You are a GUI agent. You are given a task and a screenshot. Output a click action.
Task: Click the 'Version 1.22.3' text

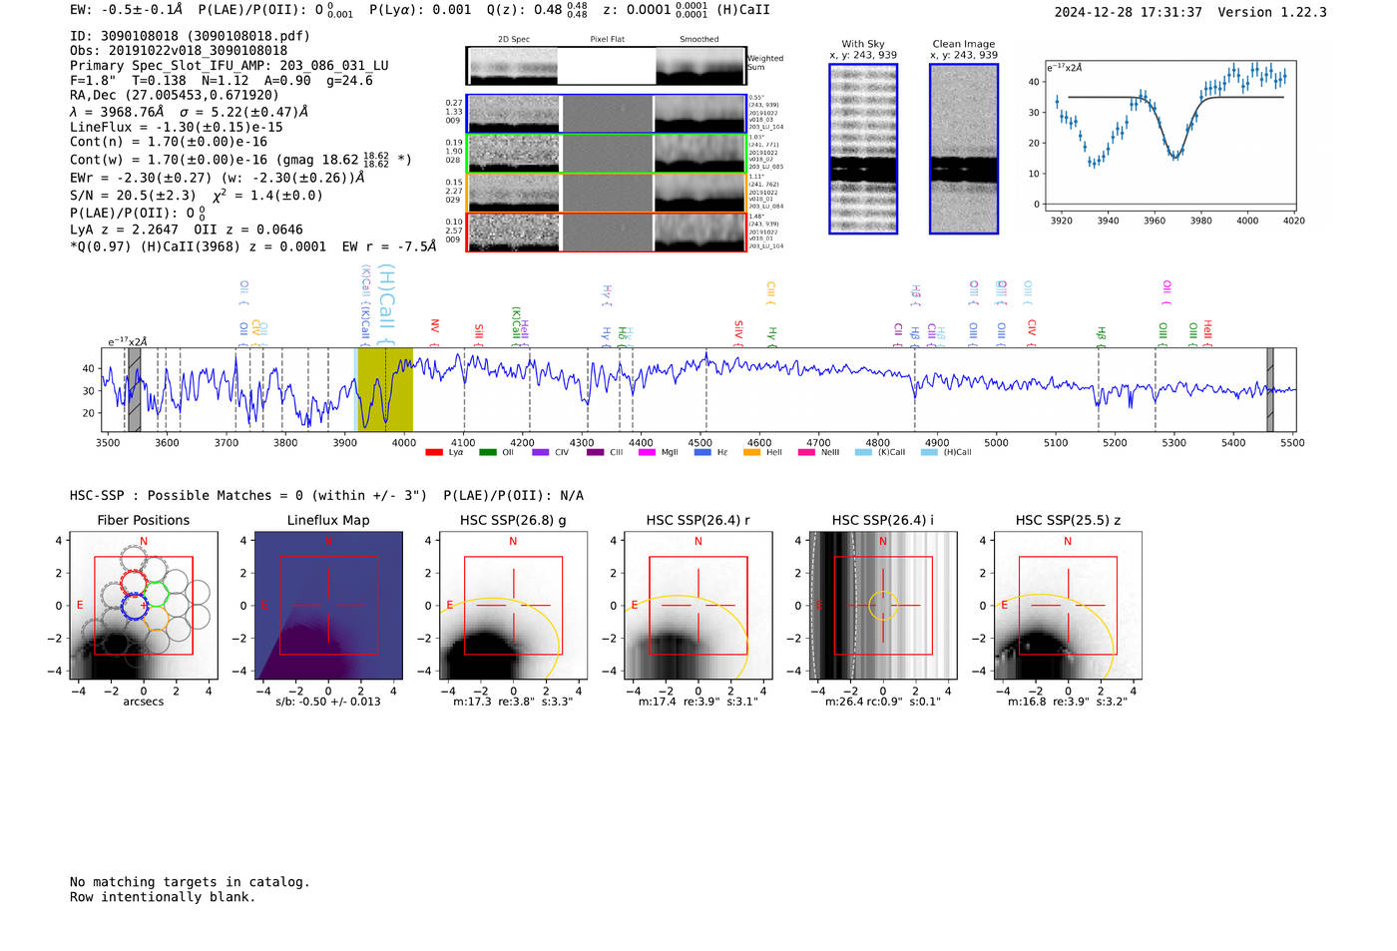coord(1272,13)
